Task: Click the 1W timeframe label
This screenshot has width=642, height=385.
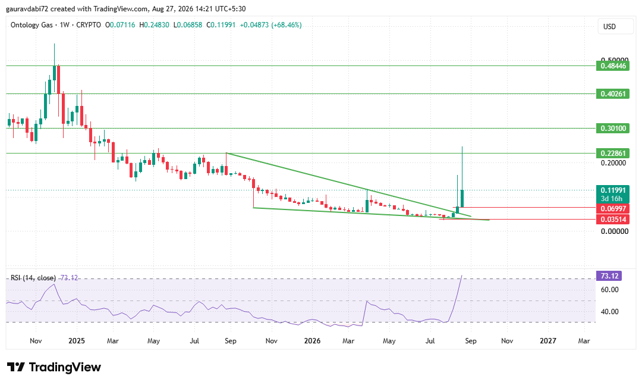Action: [64, 25]
